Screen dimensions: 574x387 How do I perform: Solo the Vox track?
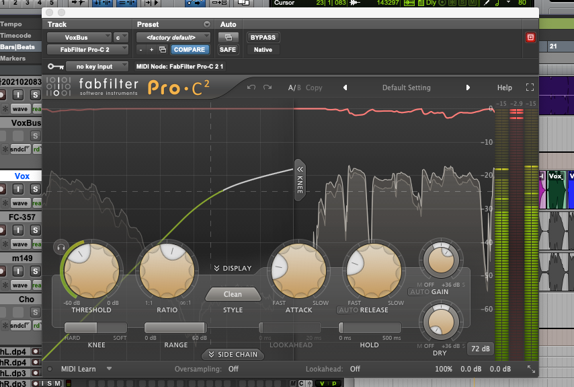(x=35, y=189)
